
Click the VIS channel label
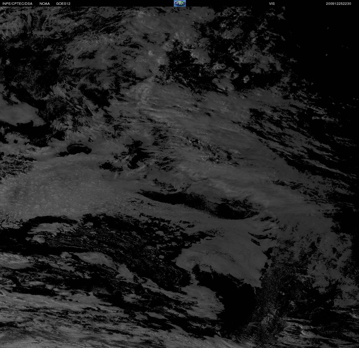click(x=272, y=4)
